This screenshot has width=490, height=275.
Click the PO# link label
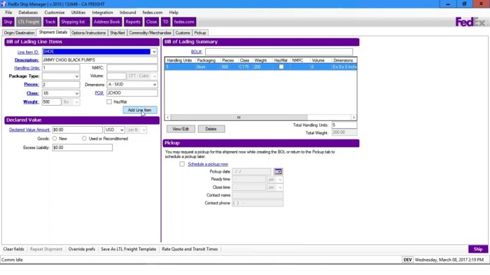click(x=99, y=93)
